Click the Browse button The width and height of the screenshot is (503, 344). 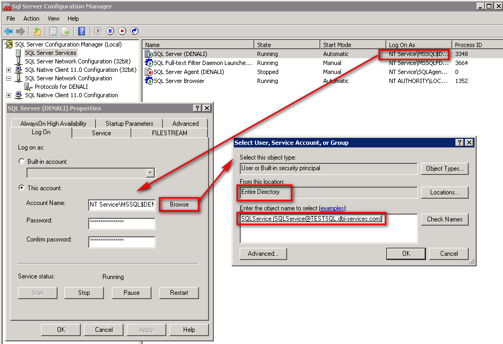179,204
